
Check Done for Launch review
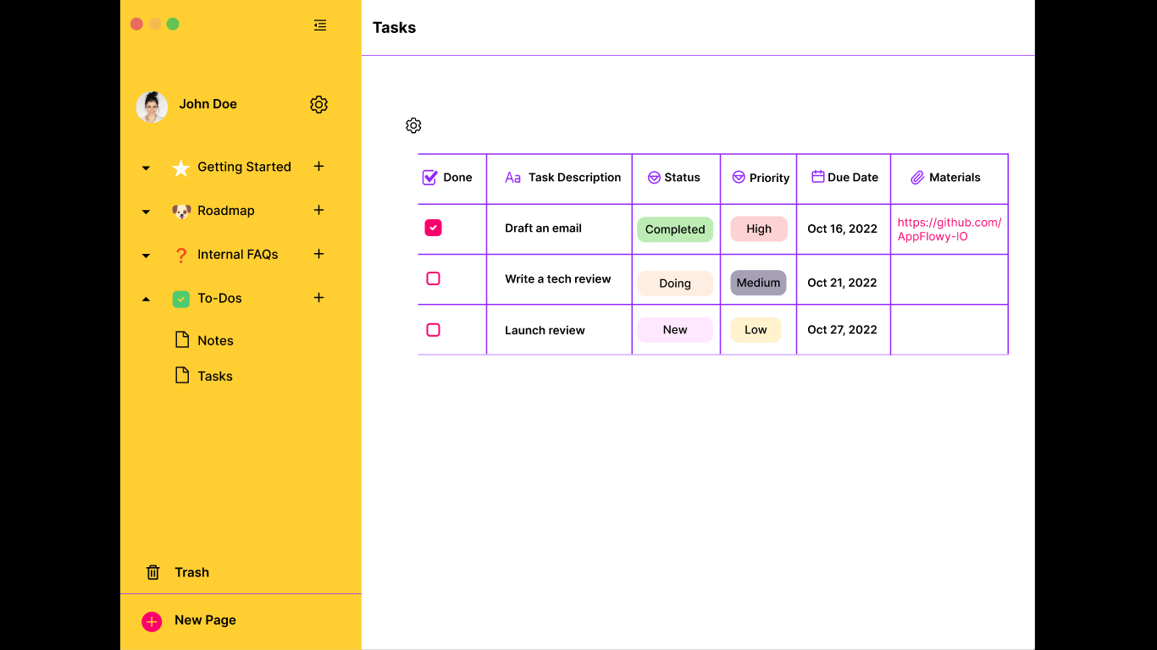[x=433, y=330]
